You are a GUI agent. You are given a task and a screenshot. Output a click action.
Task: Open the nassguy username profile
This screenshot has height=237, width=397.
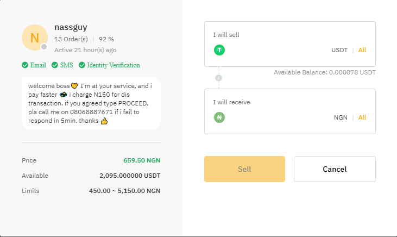[71, 27]
